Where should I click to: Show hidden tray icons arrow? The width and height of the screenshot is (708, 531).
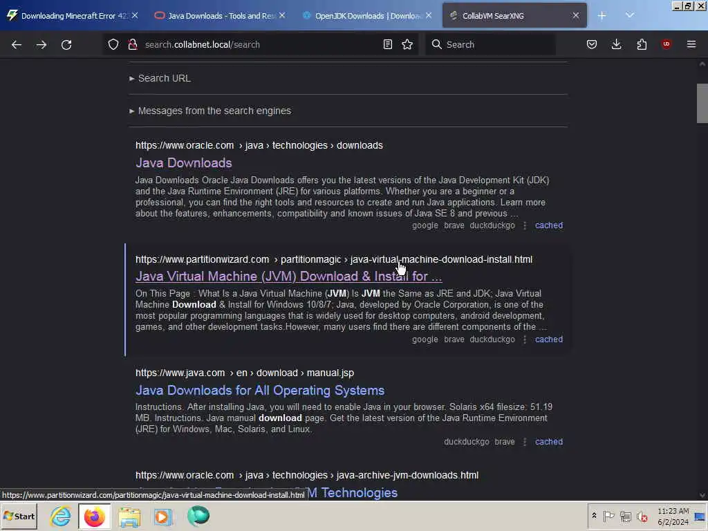(x=594, y=516)
